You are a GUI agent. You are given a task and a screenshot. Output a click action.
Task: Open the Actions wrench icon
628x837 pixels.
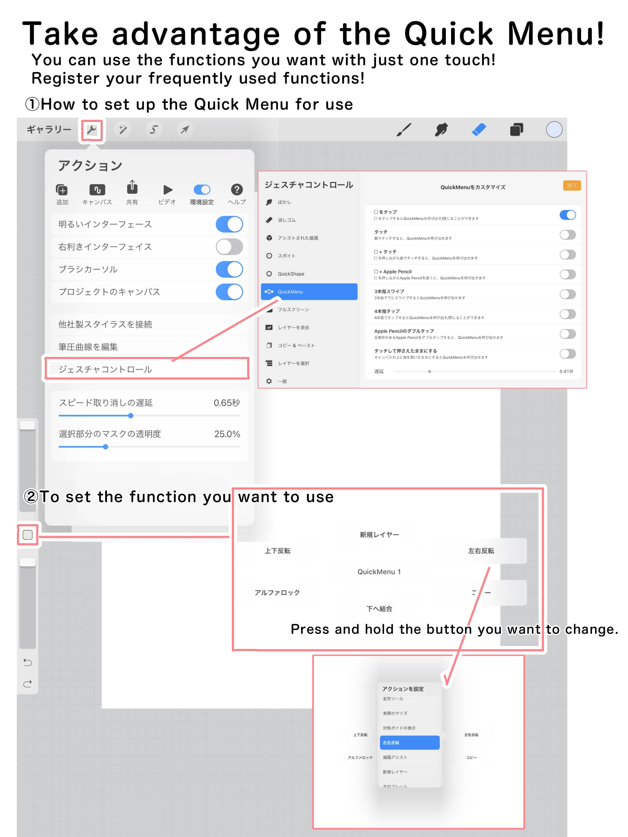[92, 130]
